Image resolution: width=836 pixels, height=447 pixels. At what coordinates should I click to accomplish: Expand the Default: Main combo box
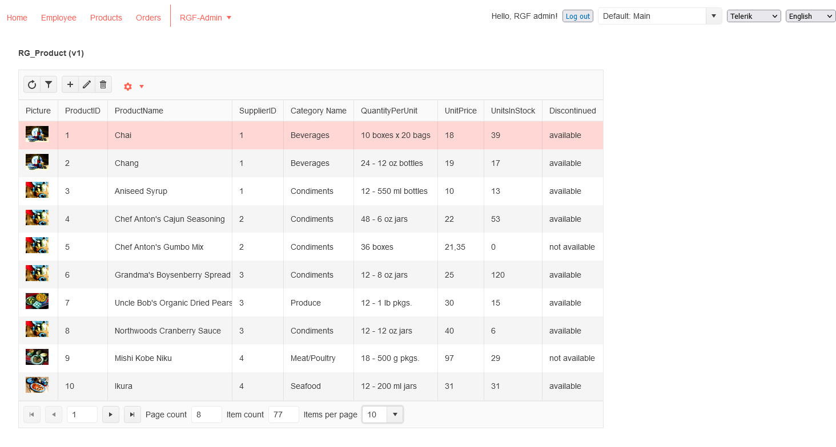click(713, 16)
